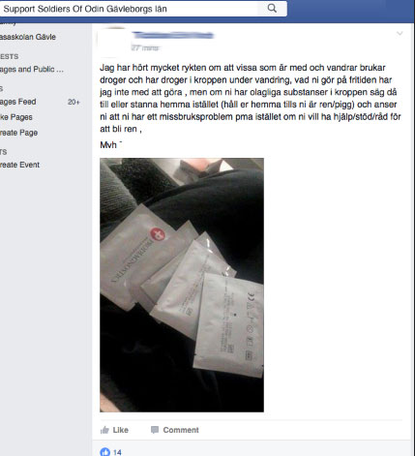
Task: Open the post options chevron
Action: (x=400, y=33)
